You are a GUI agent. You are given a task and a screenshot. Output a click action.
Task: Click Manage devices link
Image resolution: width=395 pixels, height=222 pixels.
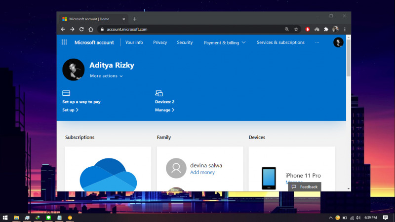(x=165, y=110)
